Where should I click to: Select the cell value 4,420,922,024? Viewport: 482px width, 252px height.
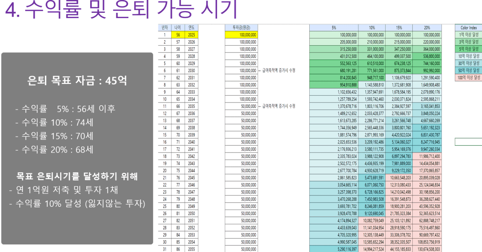[x=398, y=135]
